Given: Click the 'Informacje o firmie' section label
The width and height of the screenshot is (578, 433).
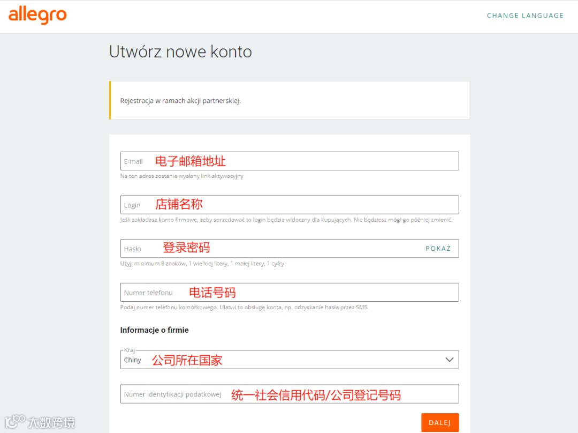Looking at the screenshot, I should [x=155, y=330].
